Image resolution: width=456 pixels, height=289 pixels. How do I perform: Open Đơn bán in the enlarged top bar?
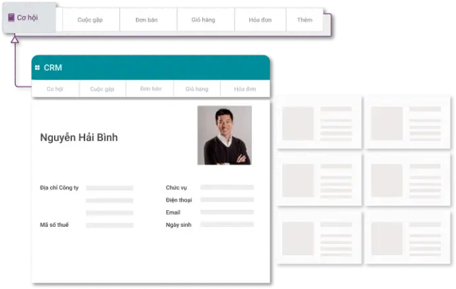click(x=147, y=20)
